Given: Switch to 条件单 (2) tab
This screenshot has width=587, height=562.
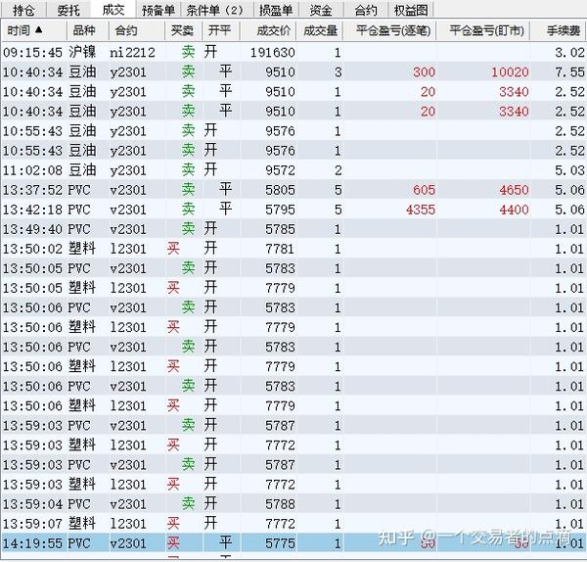Looking at the screenshot, I should (216, 9).
